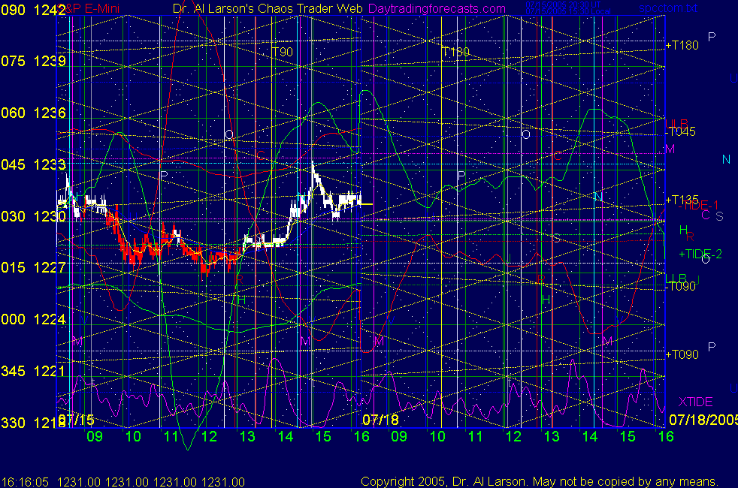The image size is (738, 488).
Task: Click the '07/15/2005 20:30 UT' timestamp
Action: [x=563, y=5]
